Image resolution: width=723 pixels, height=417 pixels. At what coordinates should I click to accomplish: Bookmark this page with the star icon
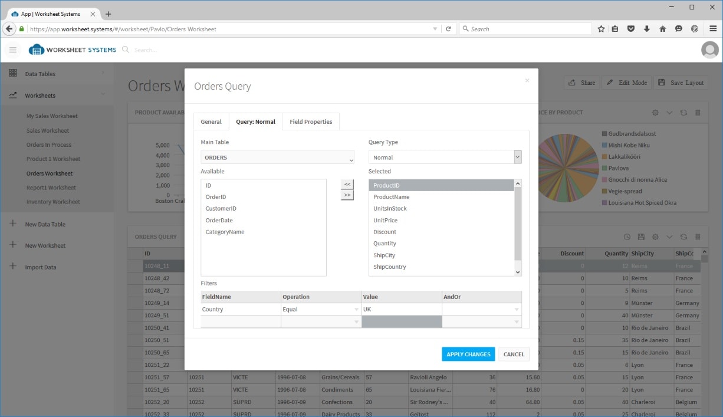601,29
